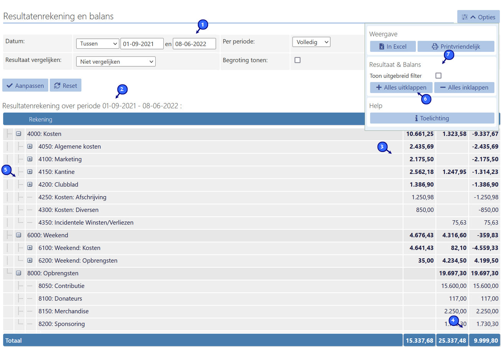Click Alles inklappen to collapse all
This screenshot has height=347, width=501.
(464, 88)
